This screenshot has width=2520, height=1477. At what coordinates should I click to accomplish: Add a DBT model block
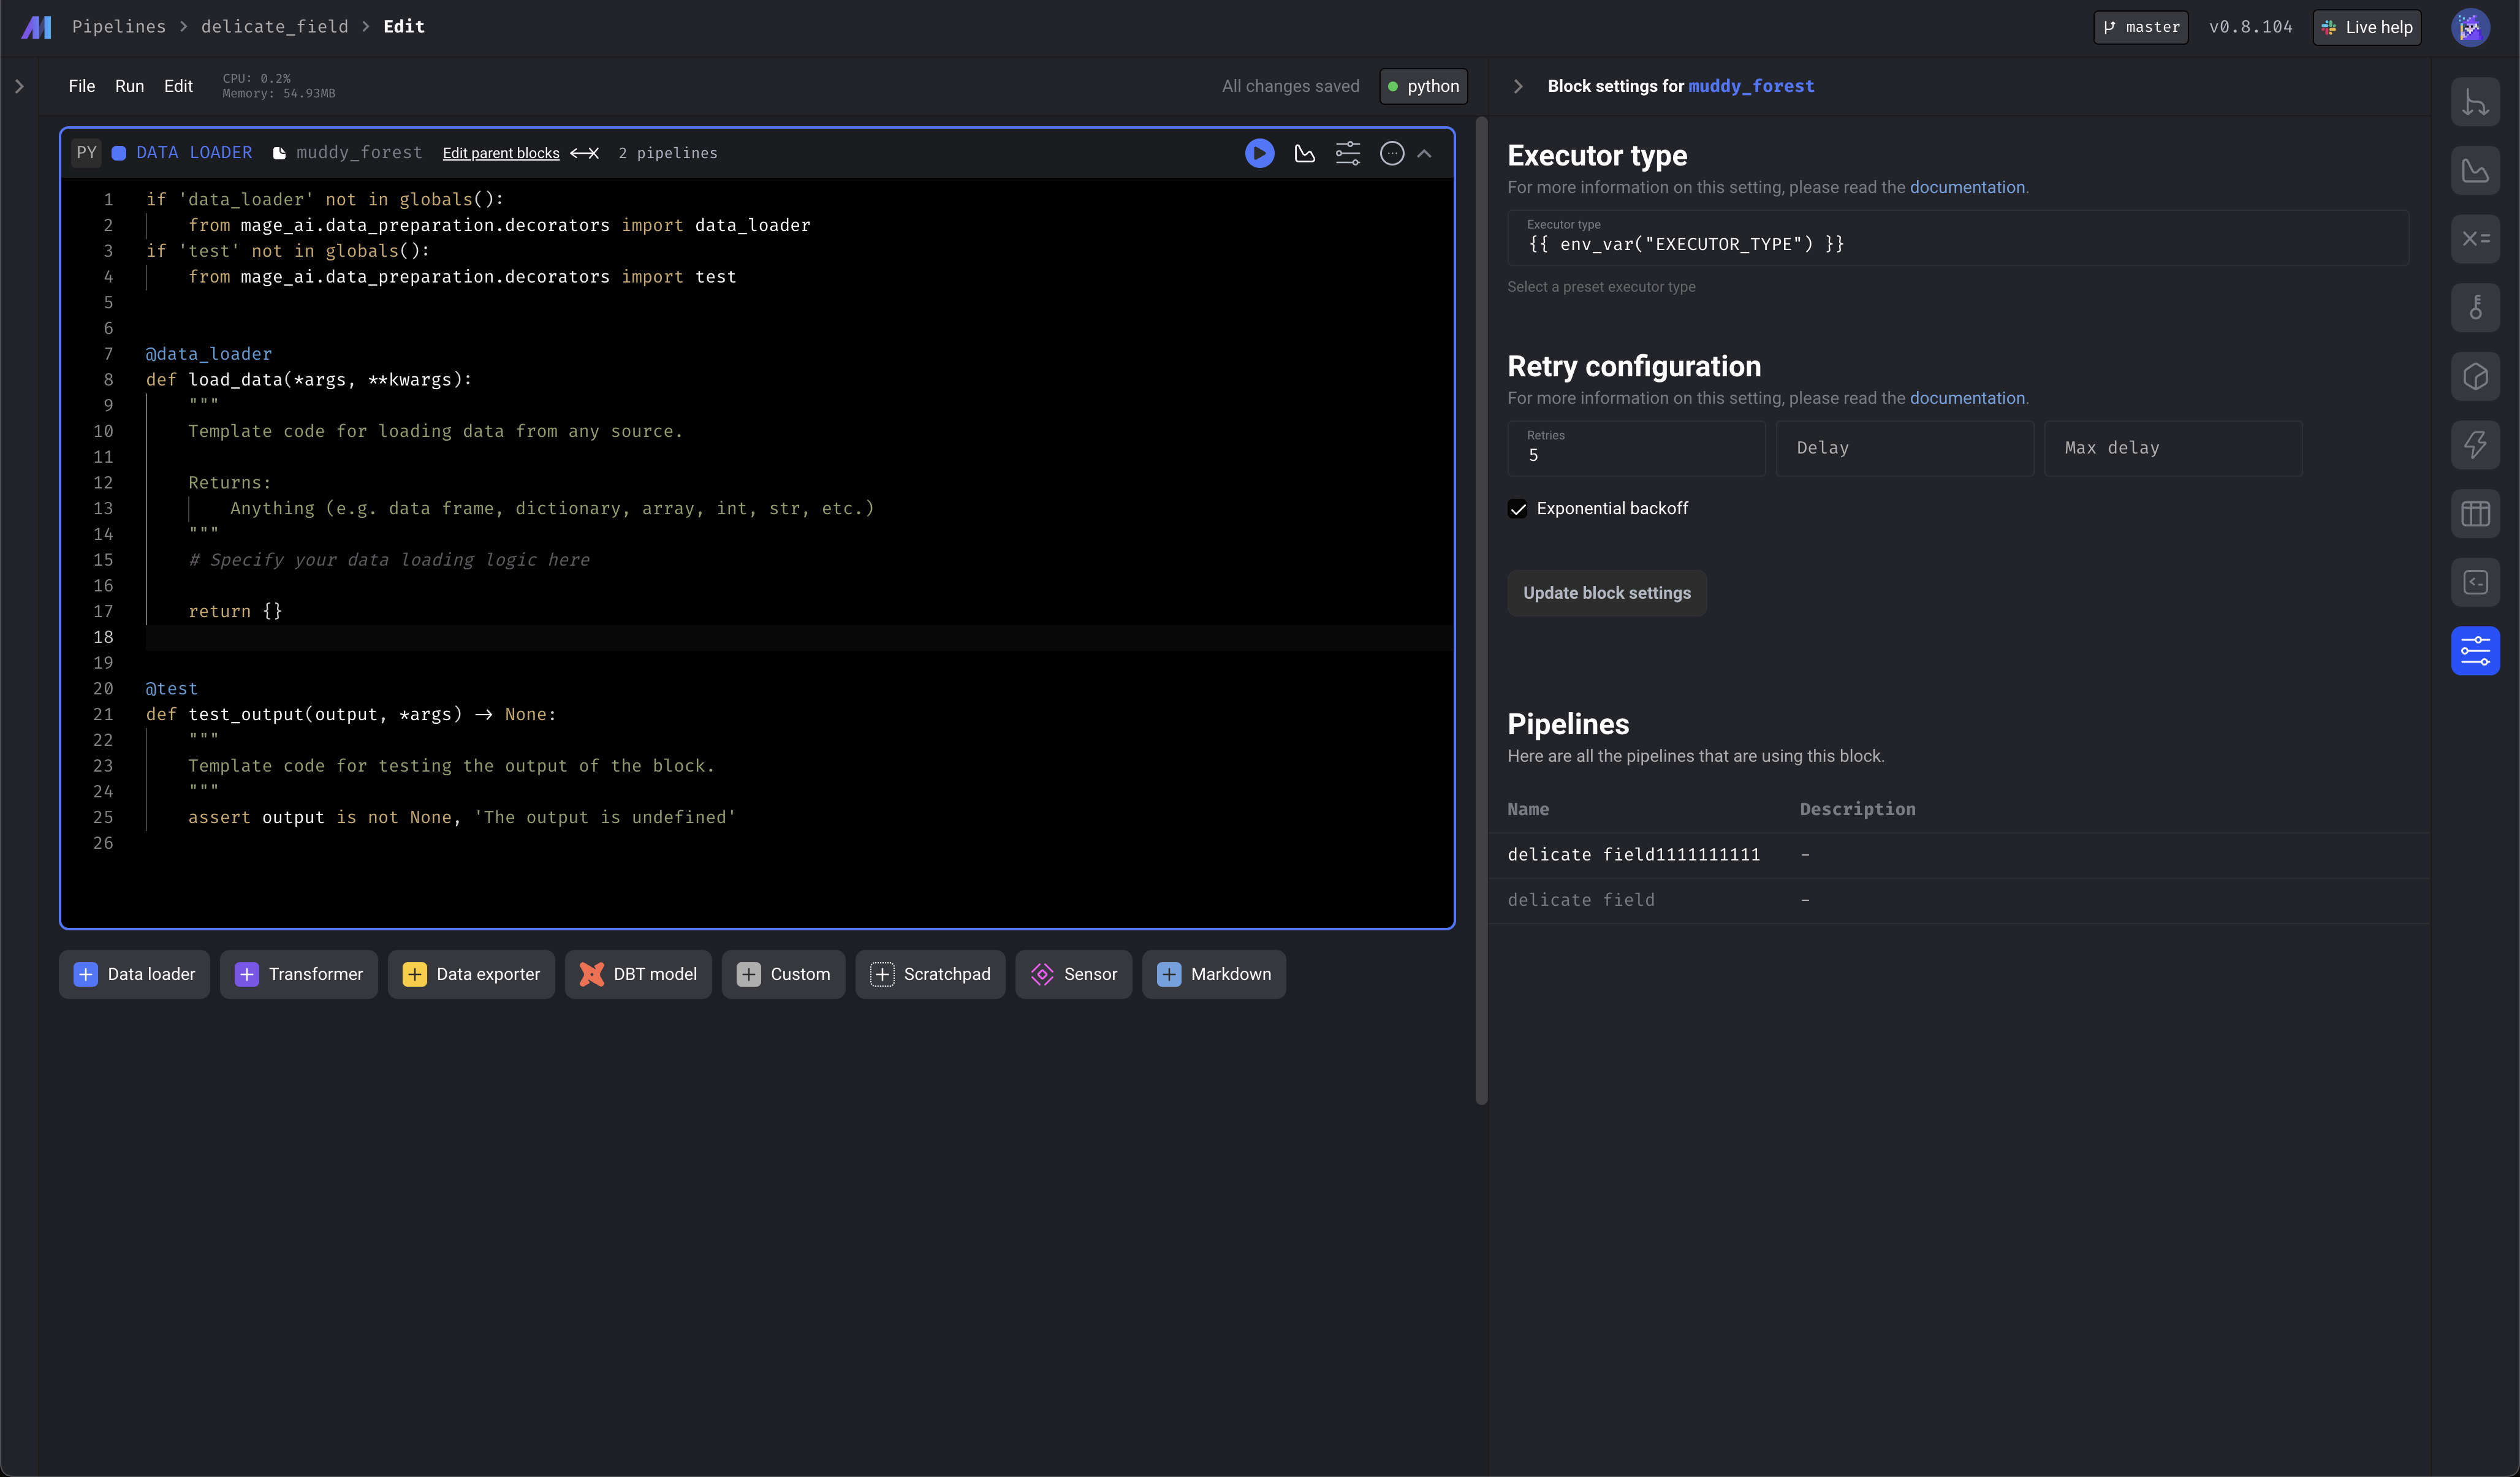pos(638,974)
